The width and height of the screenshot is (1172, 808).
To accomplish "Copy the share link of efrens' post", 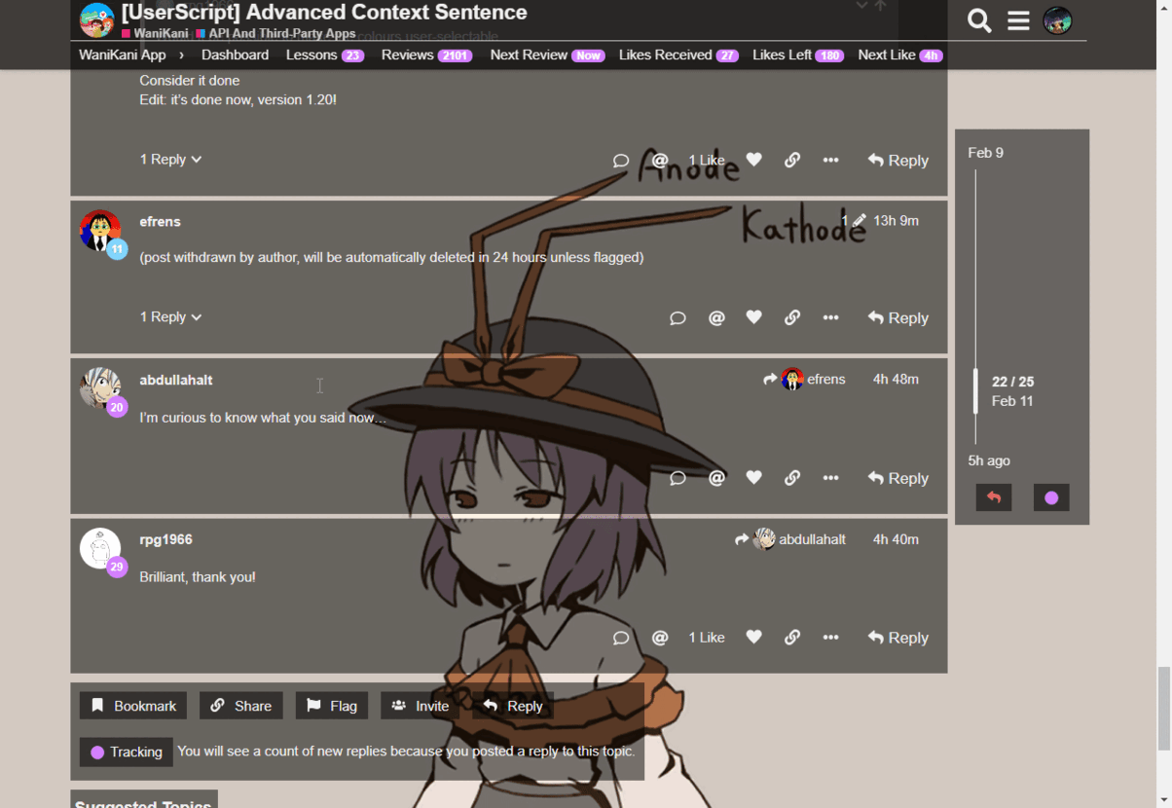I will (x=792, y=318).
